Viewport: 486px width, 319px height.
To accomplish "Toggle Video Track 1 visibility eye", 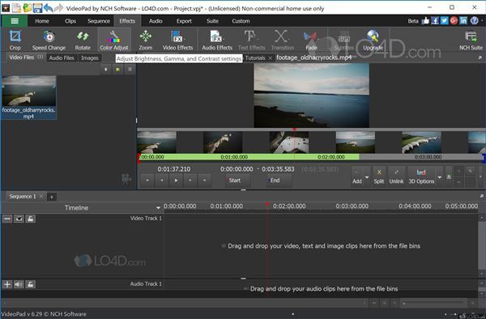I will pos(19,219).
